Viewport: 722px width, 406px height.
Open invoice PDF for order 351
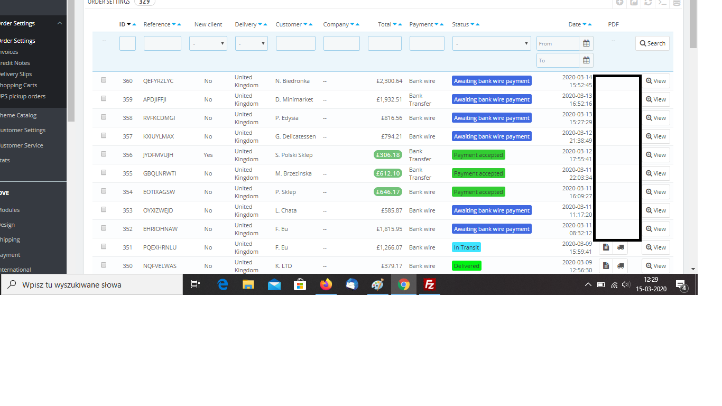606,247
